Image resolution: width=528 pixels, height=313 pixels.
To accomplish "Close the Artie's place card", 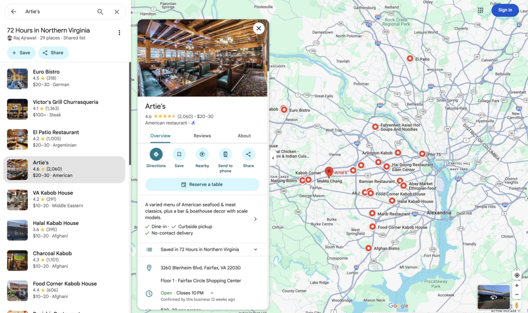I will pyautogui.click(x=258, y=28).
